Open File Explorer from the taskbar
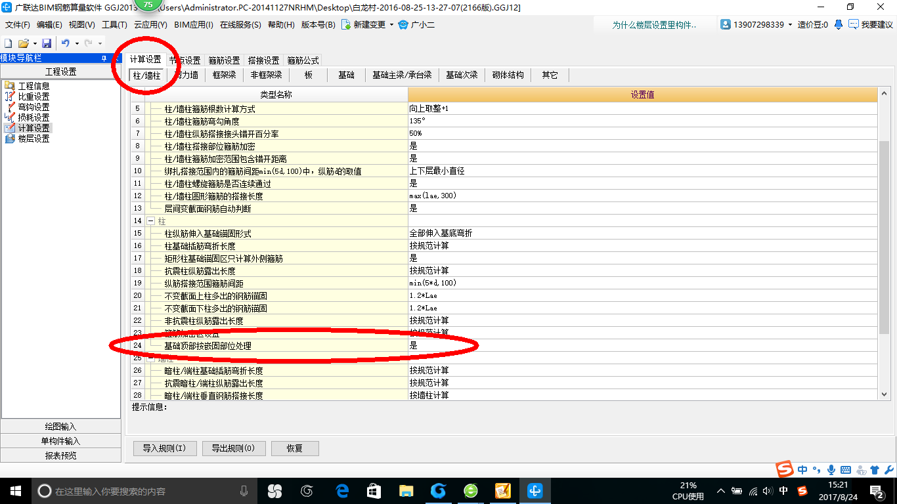Image resolution: width=897 pixels, height=504 pixels. (406, 491)
